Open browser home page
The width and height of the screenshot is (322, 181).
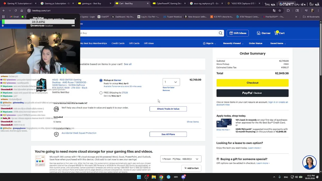coord(22,11)
